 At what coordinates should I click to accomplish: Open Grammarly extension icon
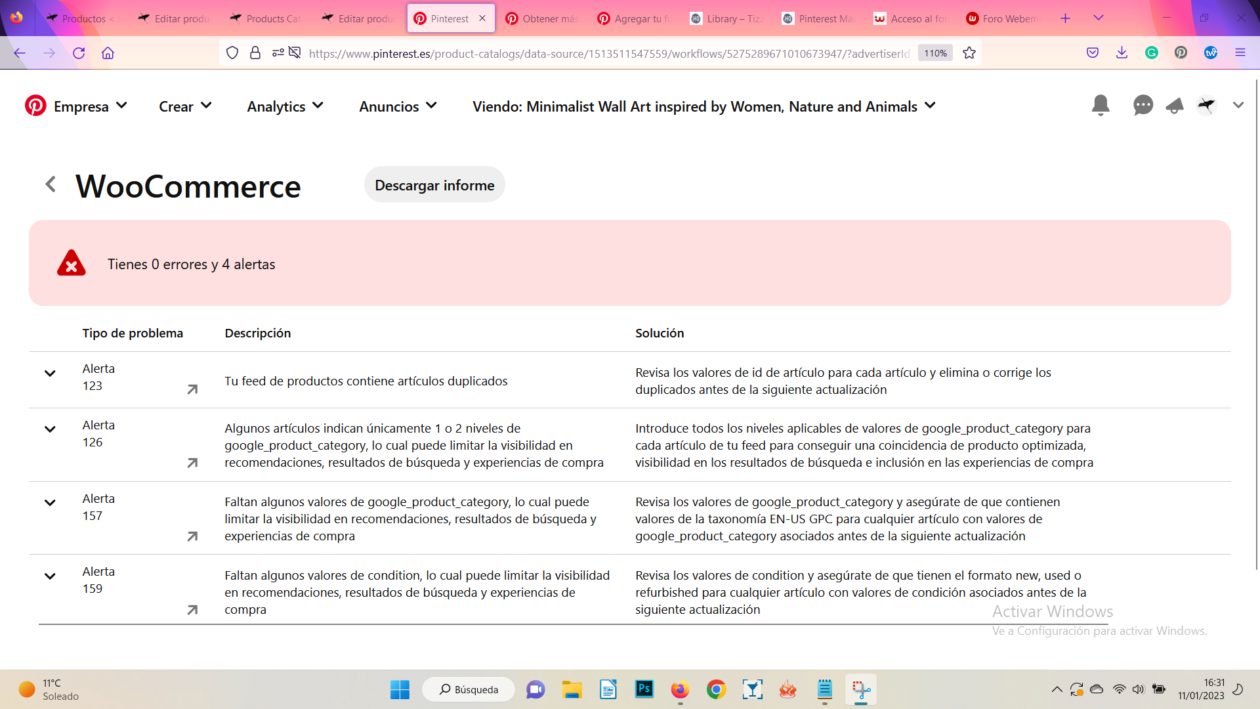[x=1151, y=53]
